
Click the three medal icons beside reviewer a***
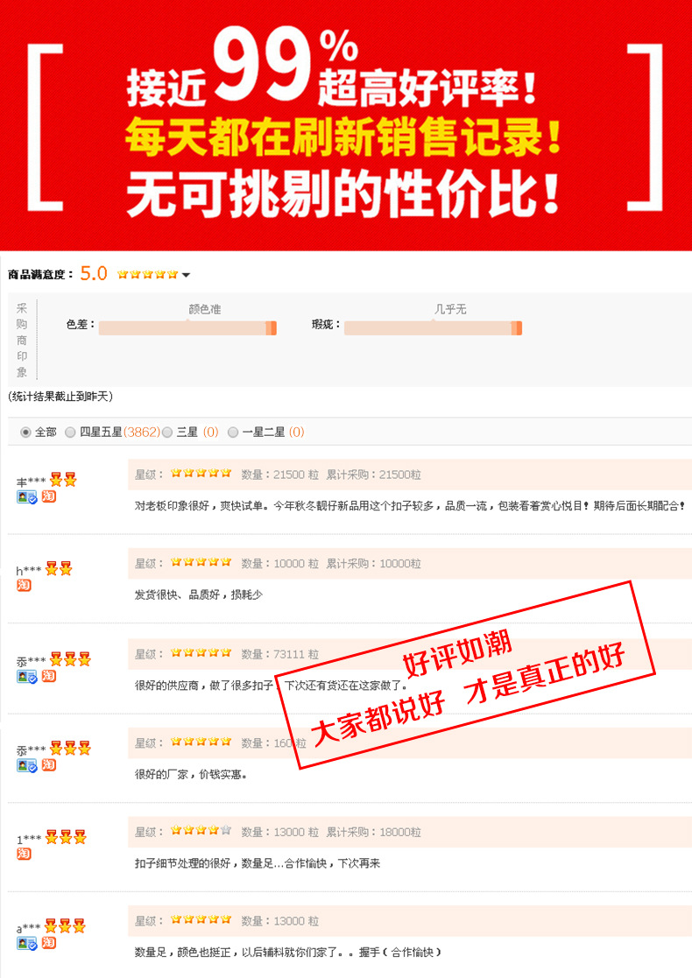pyautogui.click(x=65, y=925)
